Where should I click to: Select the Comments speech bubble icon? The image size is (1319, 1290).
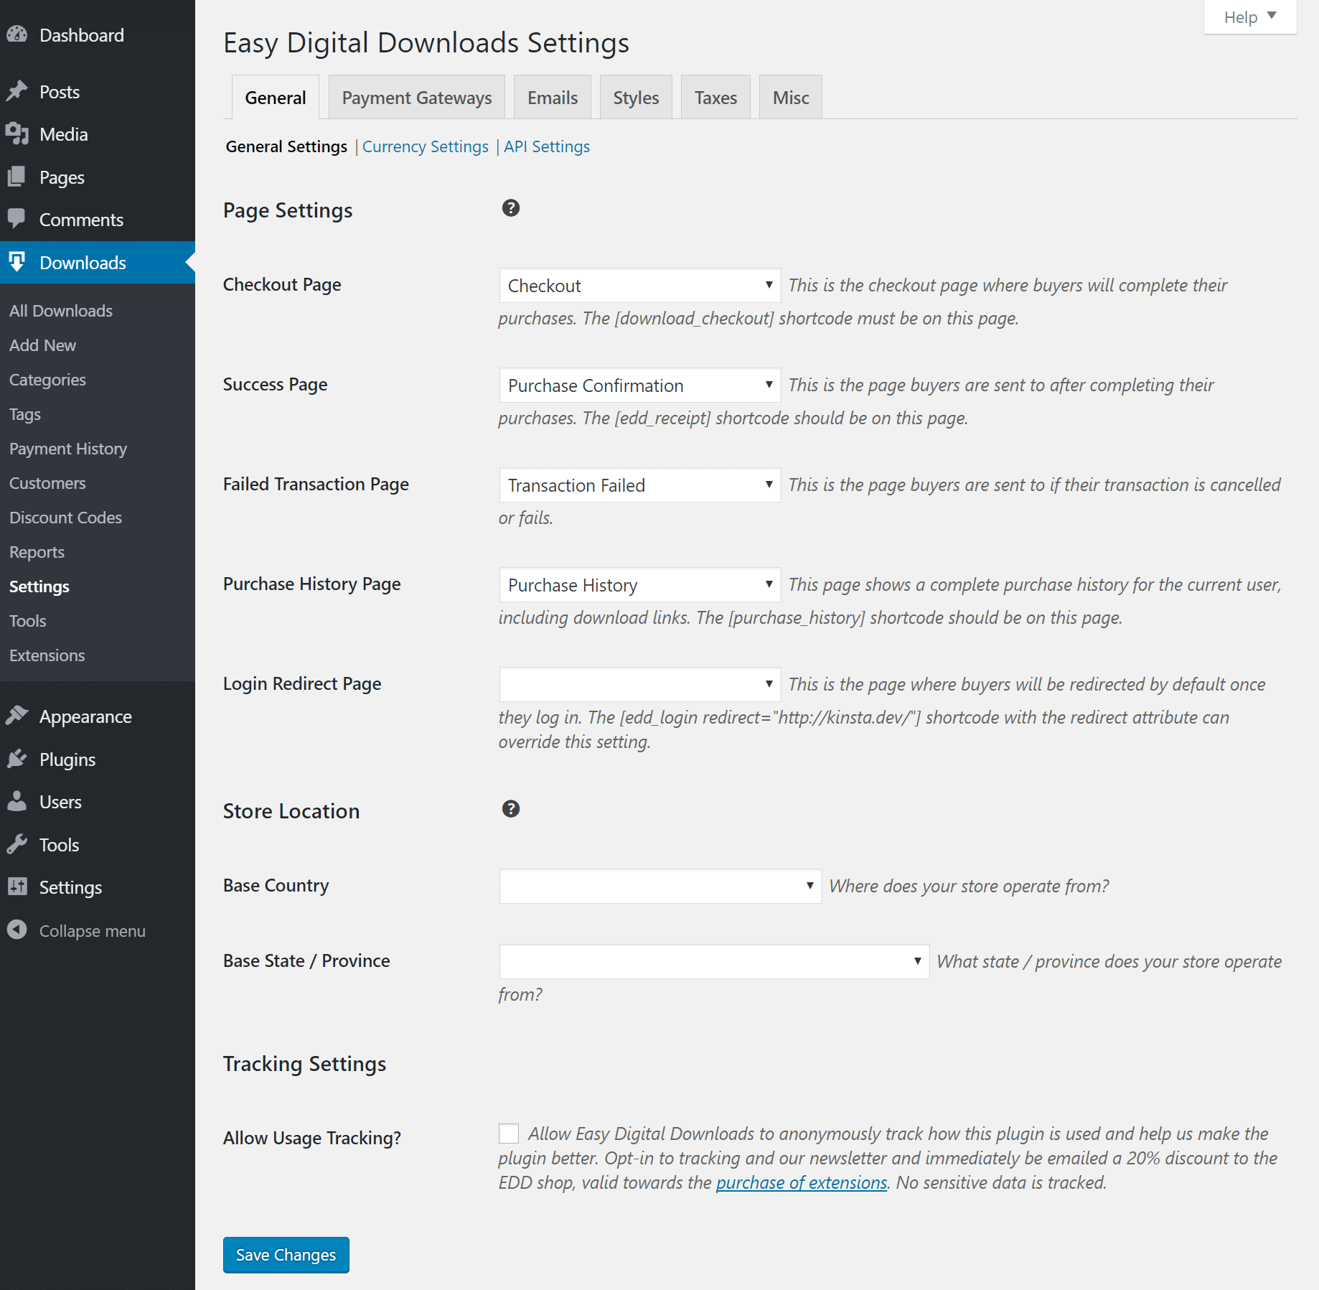click(18, 220)
